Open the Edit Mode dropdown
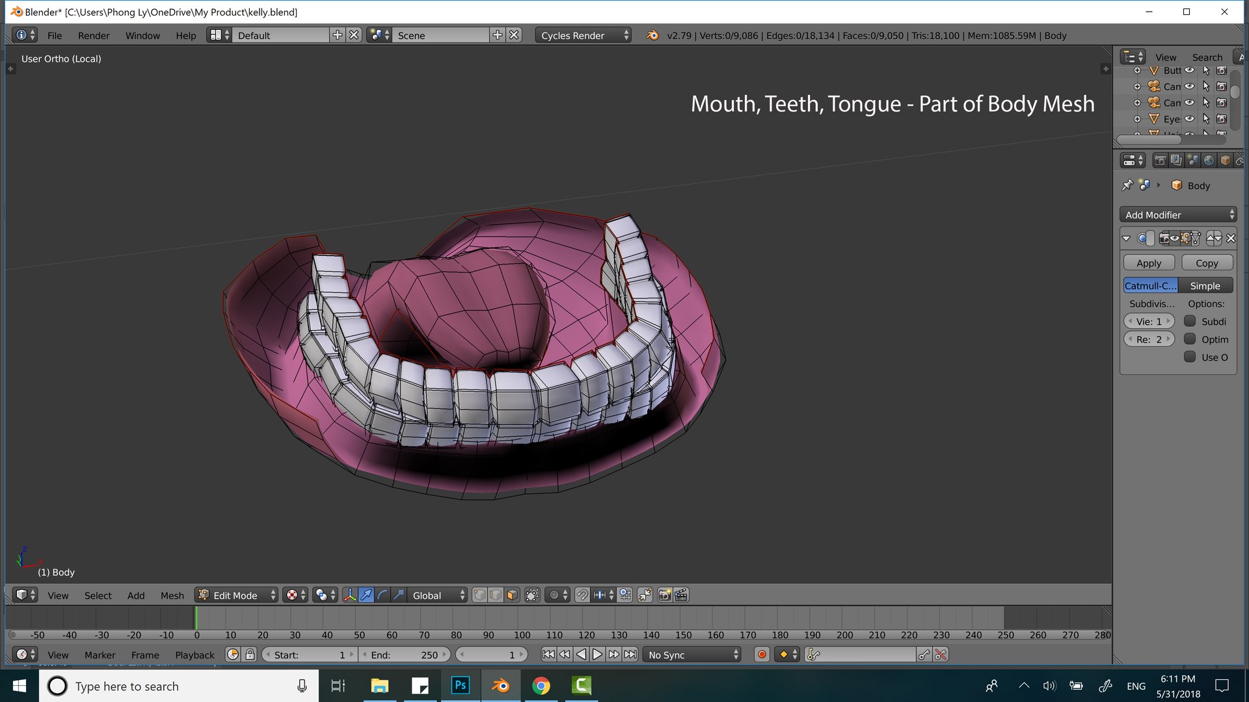The width and height of the screenshot is (1249, 702). (237, 595)
